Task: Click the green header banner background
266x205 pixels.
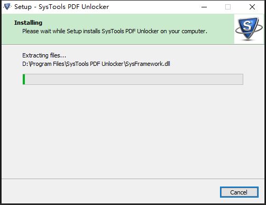Action: 118,38
